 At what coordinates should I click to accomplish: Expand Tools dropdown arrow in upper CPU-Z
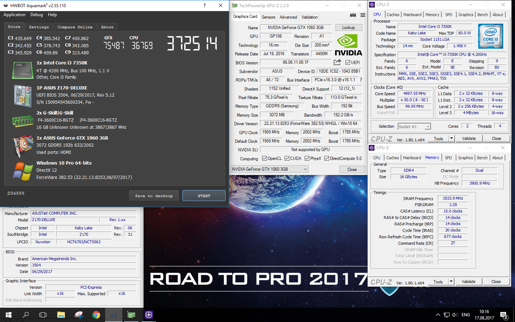tap(451, 138)
